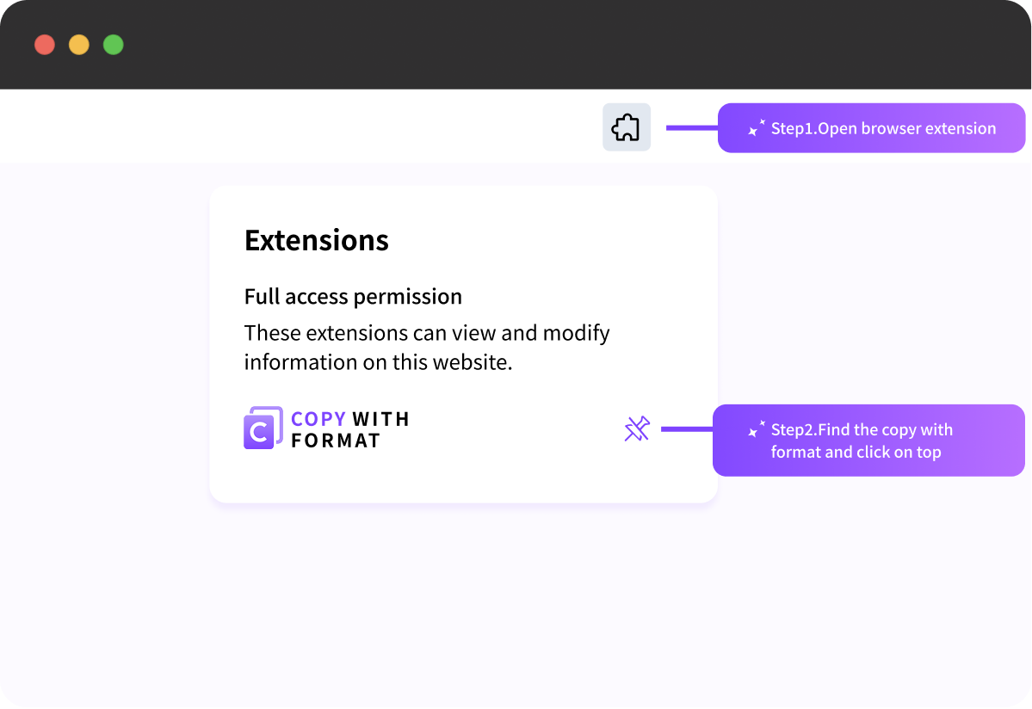This screenshot has width=1032, height=709.
Task: Click the Full access permission subheading
Action: [353, 297]
